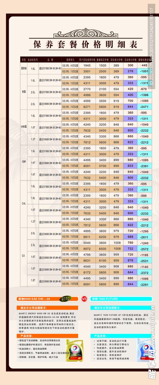Click the 用户实际保养价格 column header
The width and height of the screenshot is (159, 385).
coord(87,60)
